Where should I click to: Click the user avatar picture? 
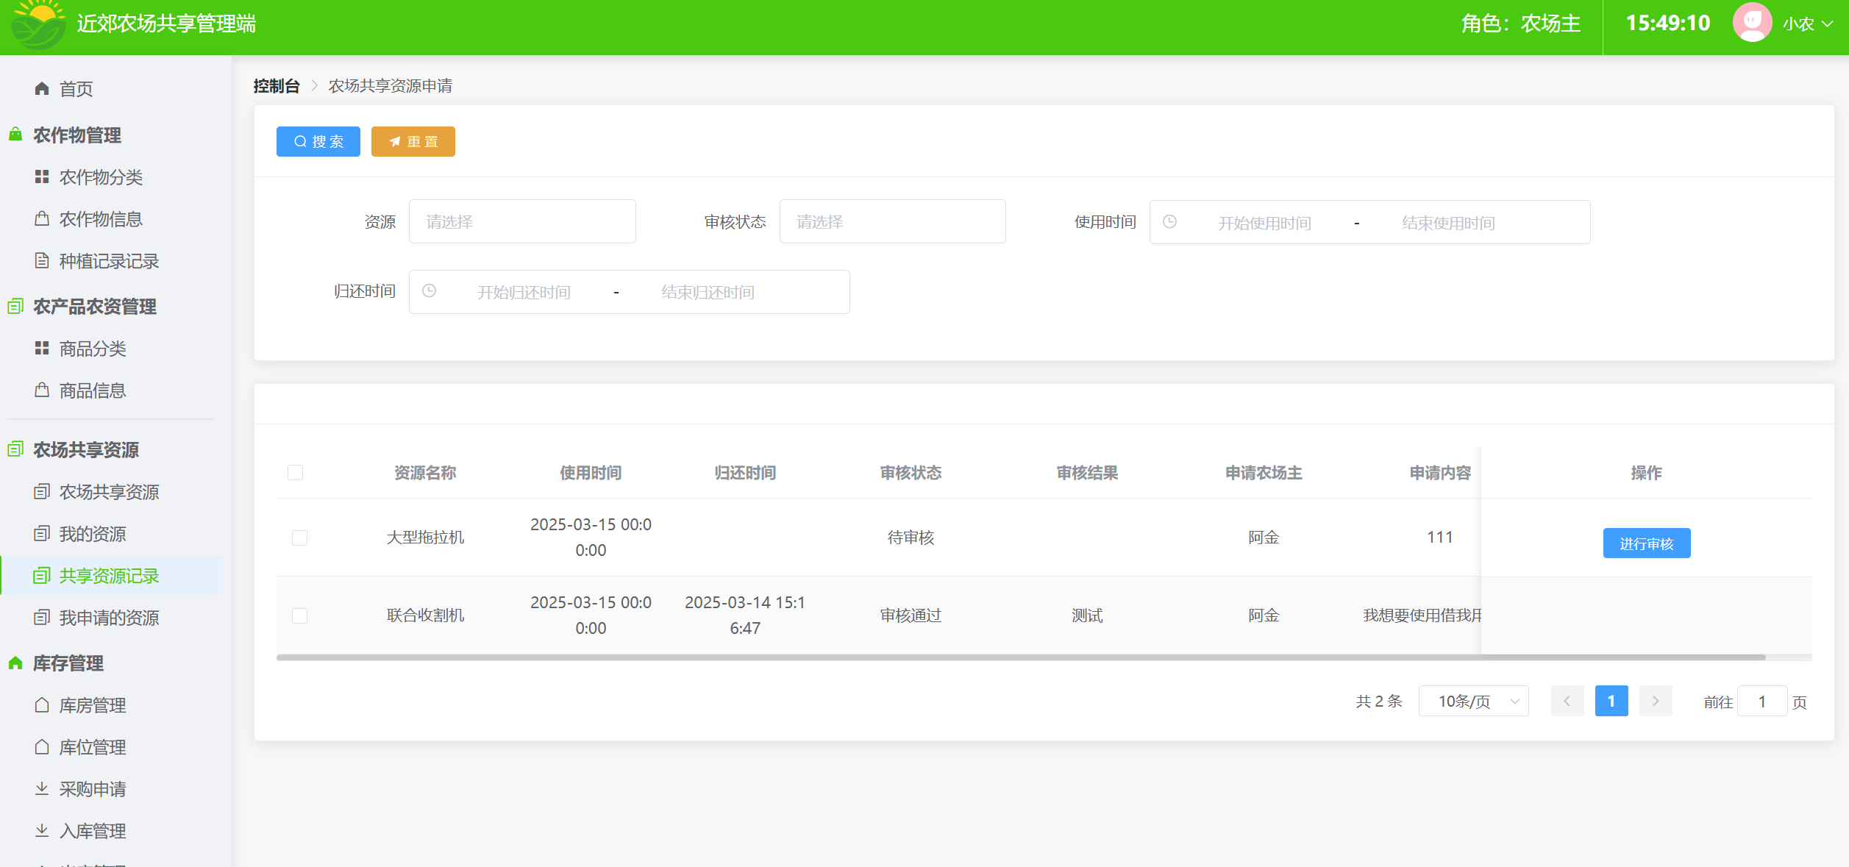coord(1752,23)
